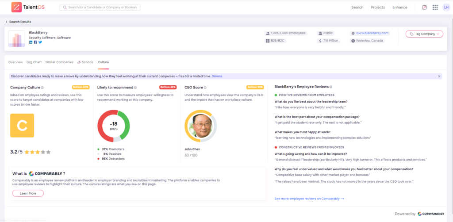This screenshot has width=453, height=222.
Task: Open BlackBerry's LinkedIn icon
Action: 31,42
